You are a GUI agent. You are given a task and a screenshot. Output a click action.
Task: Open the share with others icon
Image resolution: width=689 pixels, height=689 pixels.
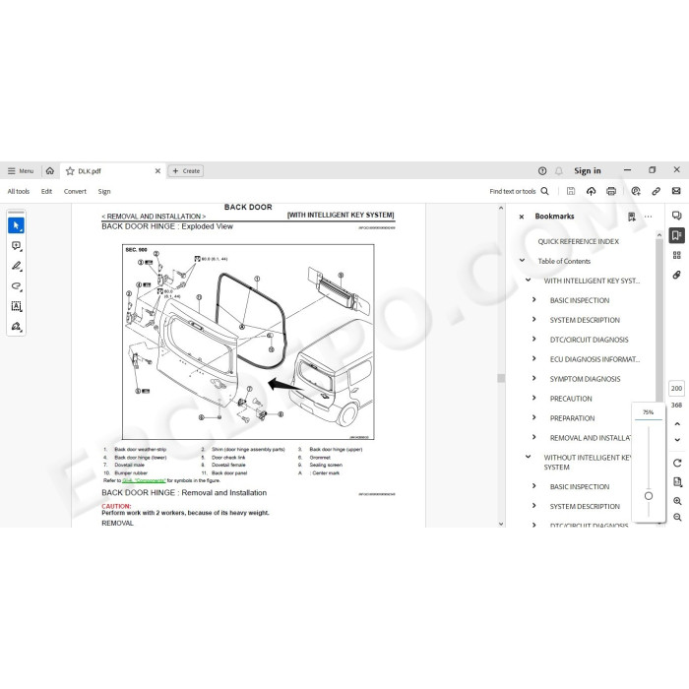point(636,191)
